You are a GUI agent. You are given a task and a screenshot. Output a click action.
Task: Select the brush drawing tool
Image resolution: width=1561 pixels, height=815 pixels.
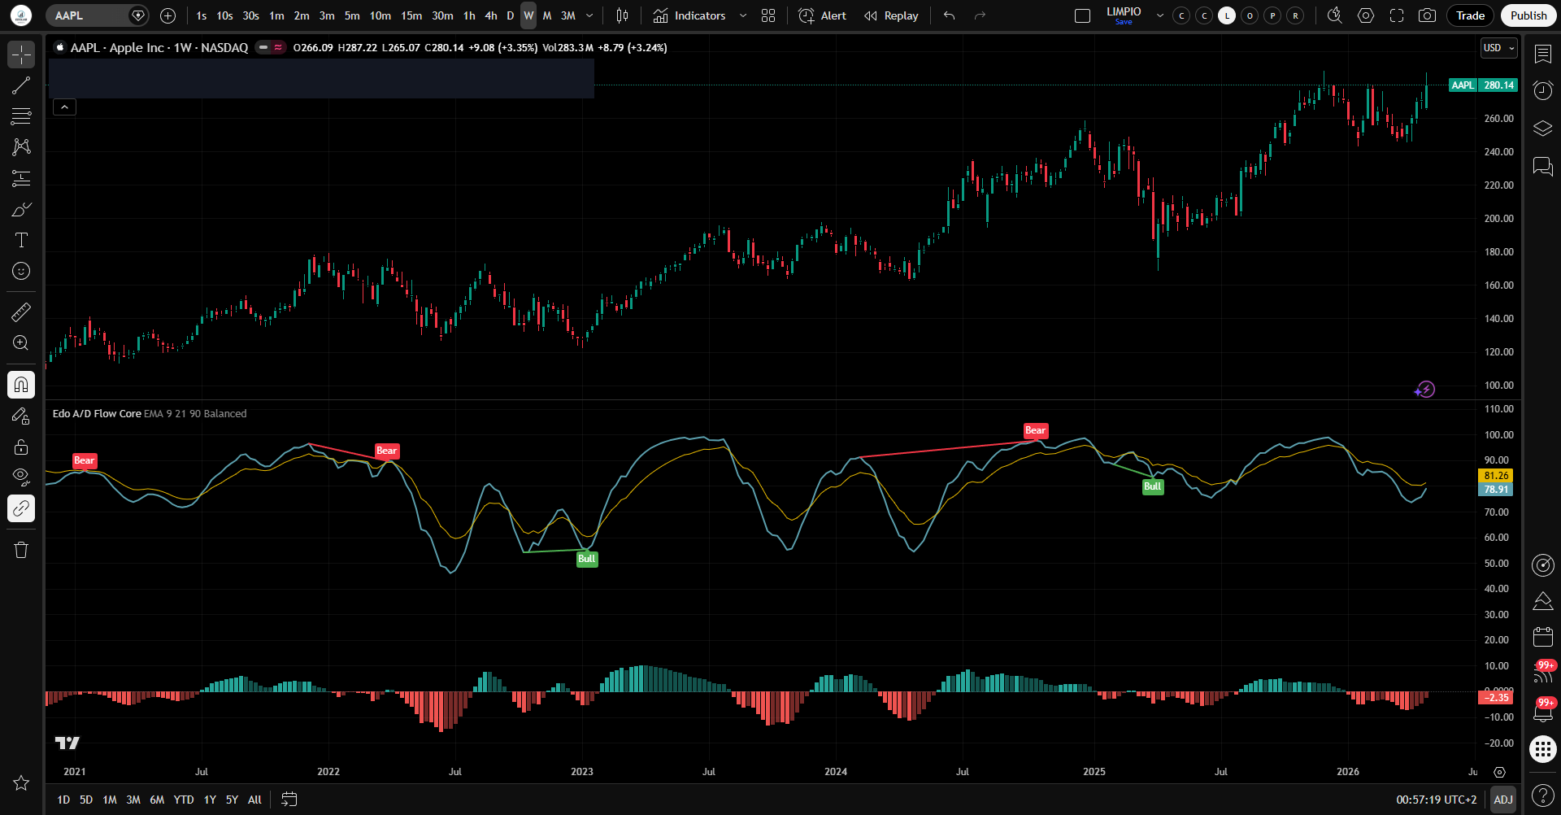(21, 209)
